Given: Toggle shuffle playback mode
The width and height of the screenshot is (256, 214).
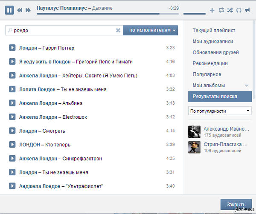Looking at the screenshot, I should (x=230, y=10).
